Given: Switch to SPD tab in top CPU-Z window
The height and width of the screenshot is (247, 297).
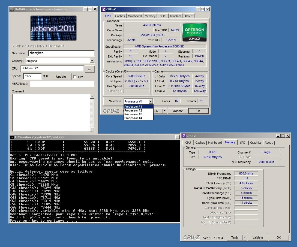Looking at the screenshot, I should pyautogui.click(x=162, y=16).
